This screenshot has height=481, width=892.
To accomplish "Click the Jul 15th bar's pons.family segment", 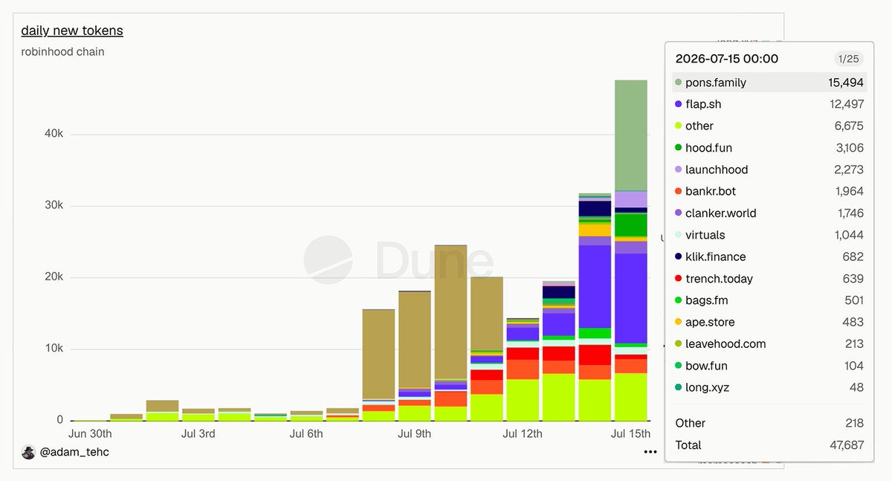I will pos(631,135).
